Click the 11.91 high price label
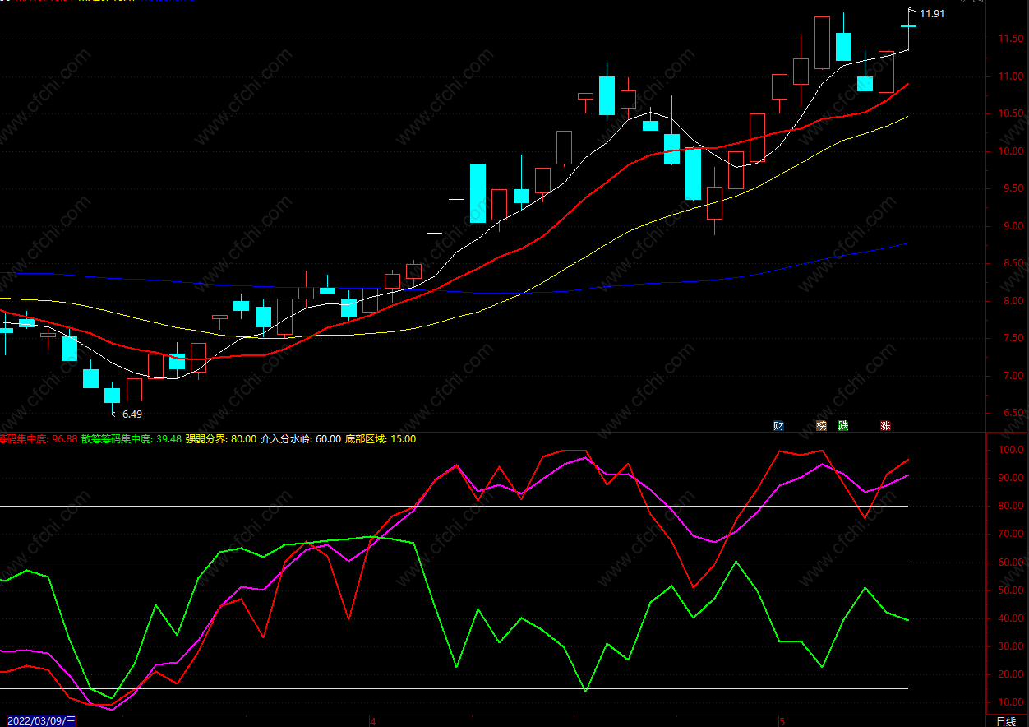The image size is (1029, 727). pos(931,14)
